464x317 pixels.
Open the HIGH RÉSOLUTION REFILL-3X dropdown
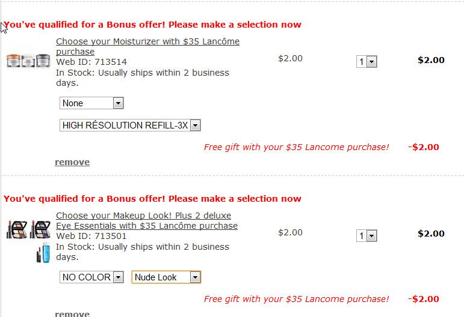tap(130, 125)
